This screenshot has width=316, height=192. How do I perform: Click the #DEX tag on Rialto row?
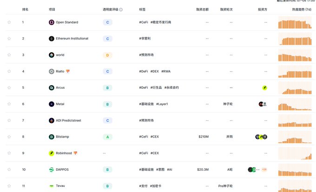click(x=155, y=71)
